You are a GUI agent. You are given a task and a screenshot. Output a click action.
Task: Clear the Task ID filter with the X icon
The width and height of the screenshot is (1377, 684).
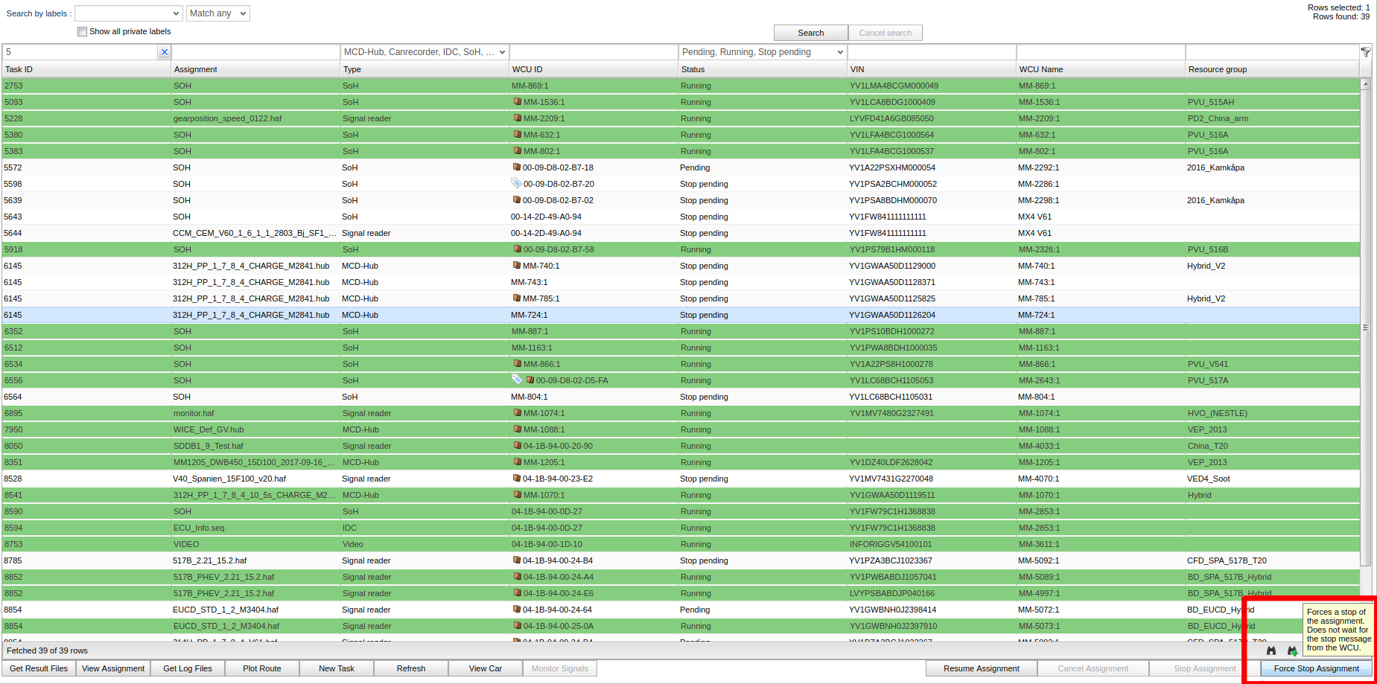(164, 52)
